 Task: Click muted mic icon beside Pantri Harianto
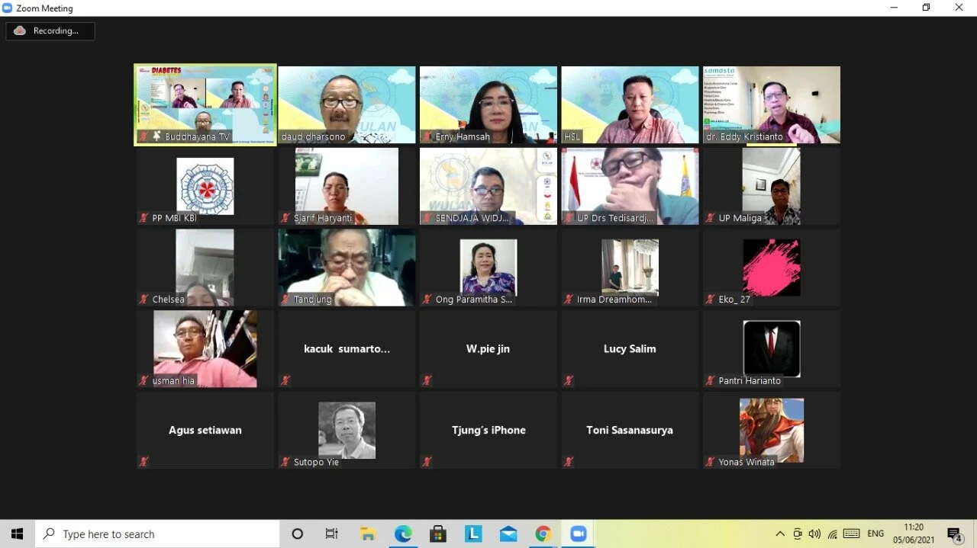711,380
